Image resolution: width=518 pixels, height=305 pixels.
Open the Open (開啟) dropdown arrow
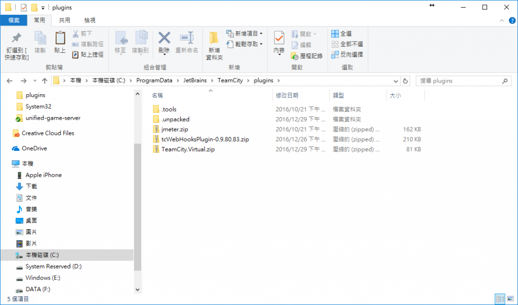coord(315,34)
